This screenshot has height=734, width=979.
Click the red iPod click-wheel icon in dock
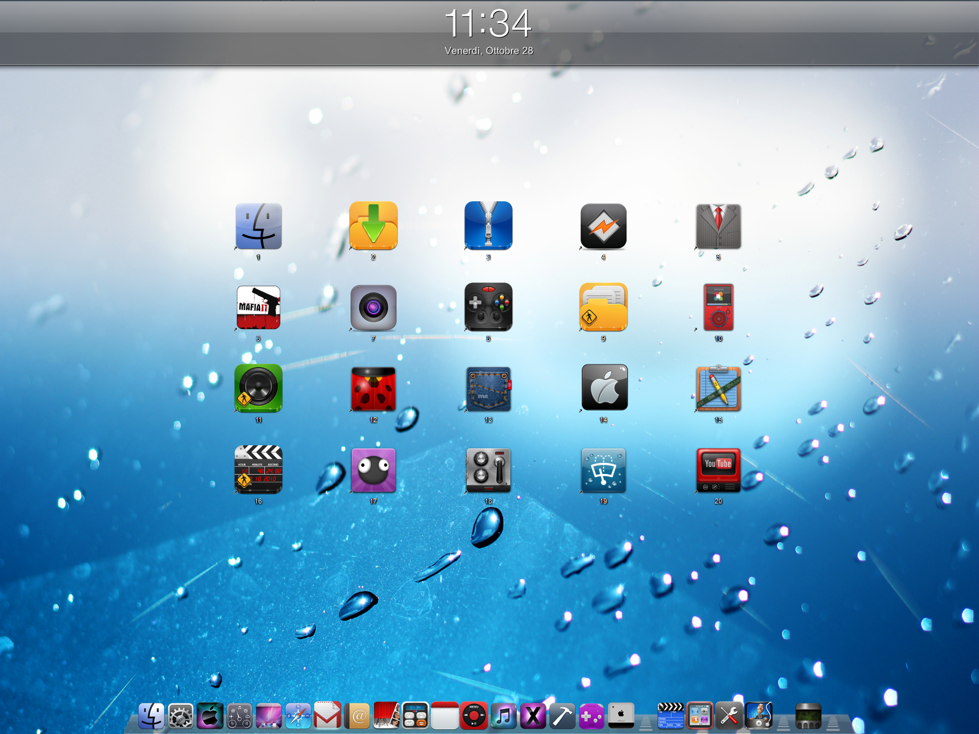[474, 716]
